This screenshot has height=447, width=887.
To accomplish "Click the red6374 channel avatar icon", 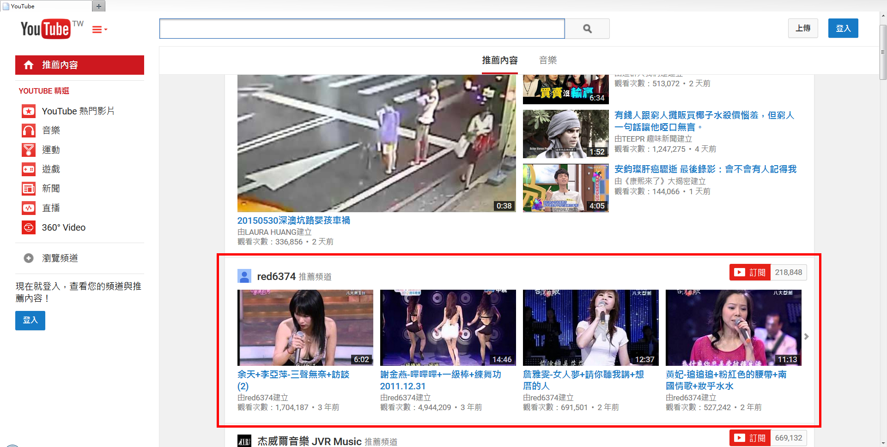I will 244,276.
